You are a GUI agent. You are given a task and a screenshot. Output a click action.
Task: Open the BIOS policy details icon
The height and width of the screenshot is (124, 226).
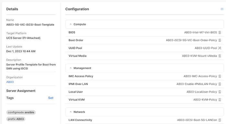click(x=220, y=33)
